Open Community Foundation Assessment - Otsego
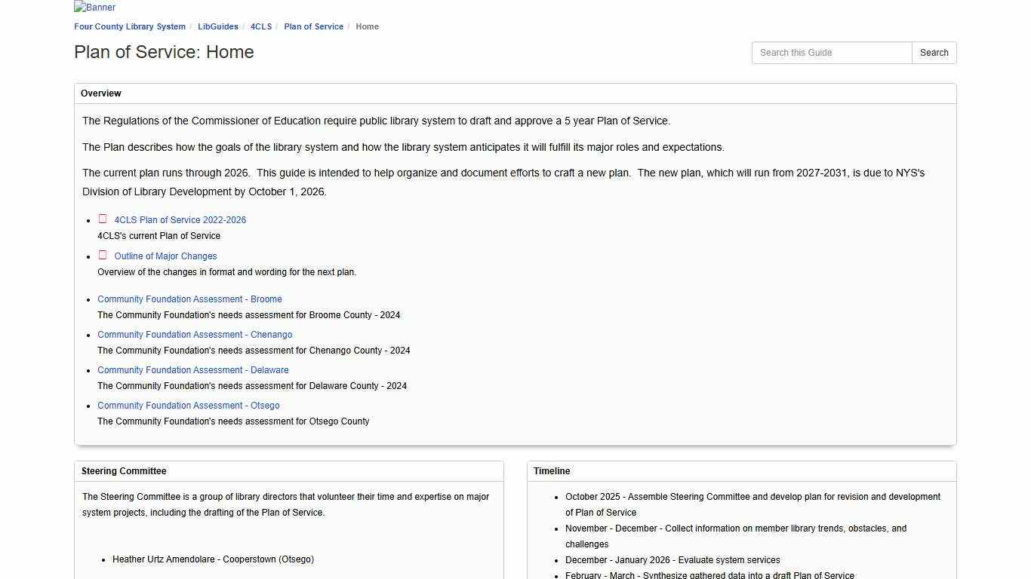 pyautogui.click(x=188, y=405)
